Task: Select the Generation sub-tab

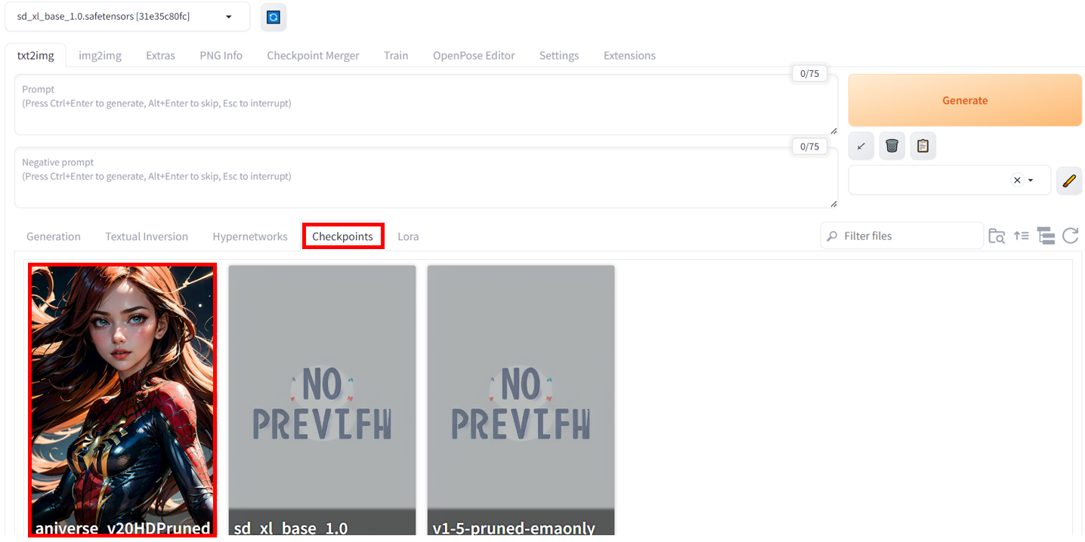Action: point(54,236)
